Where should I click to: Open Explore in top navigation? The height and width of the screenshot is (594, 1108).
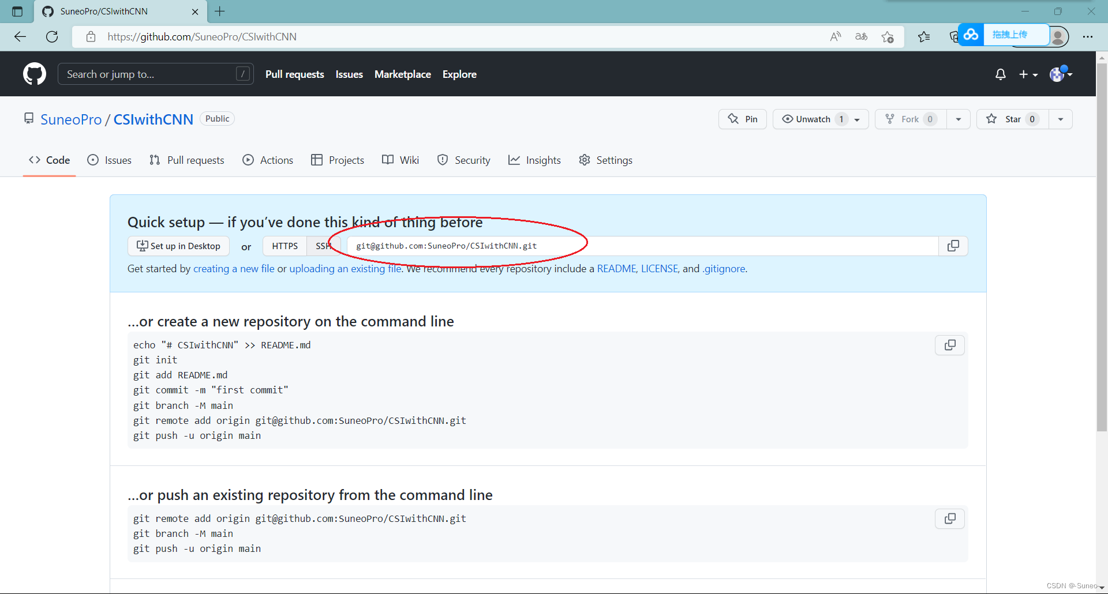[x=459, y=74]
